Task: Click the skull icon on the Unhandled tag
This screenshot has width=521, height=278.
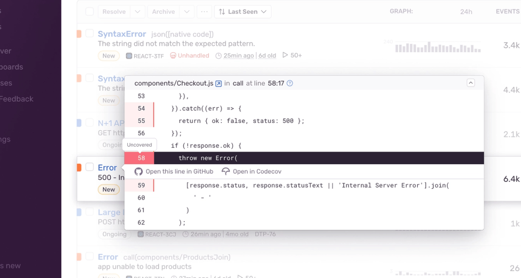Action: click(174, 55)
